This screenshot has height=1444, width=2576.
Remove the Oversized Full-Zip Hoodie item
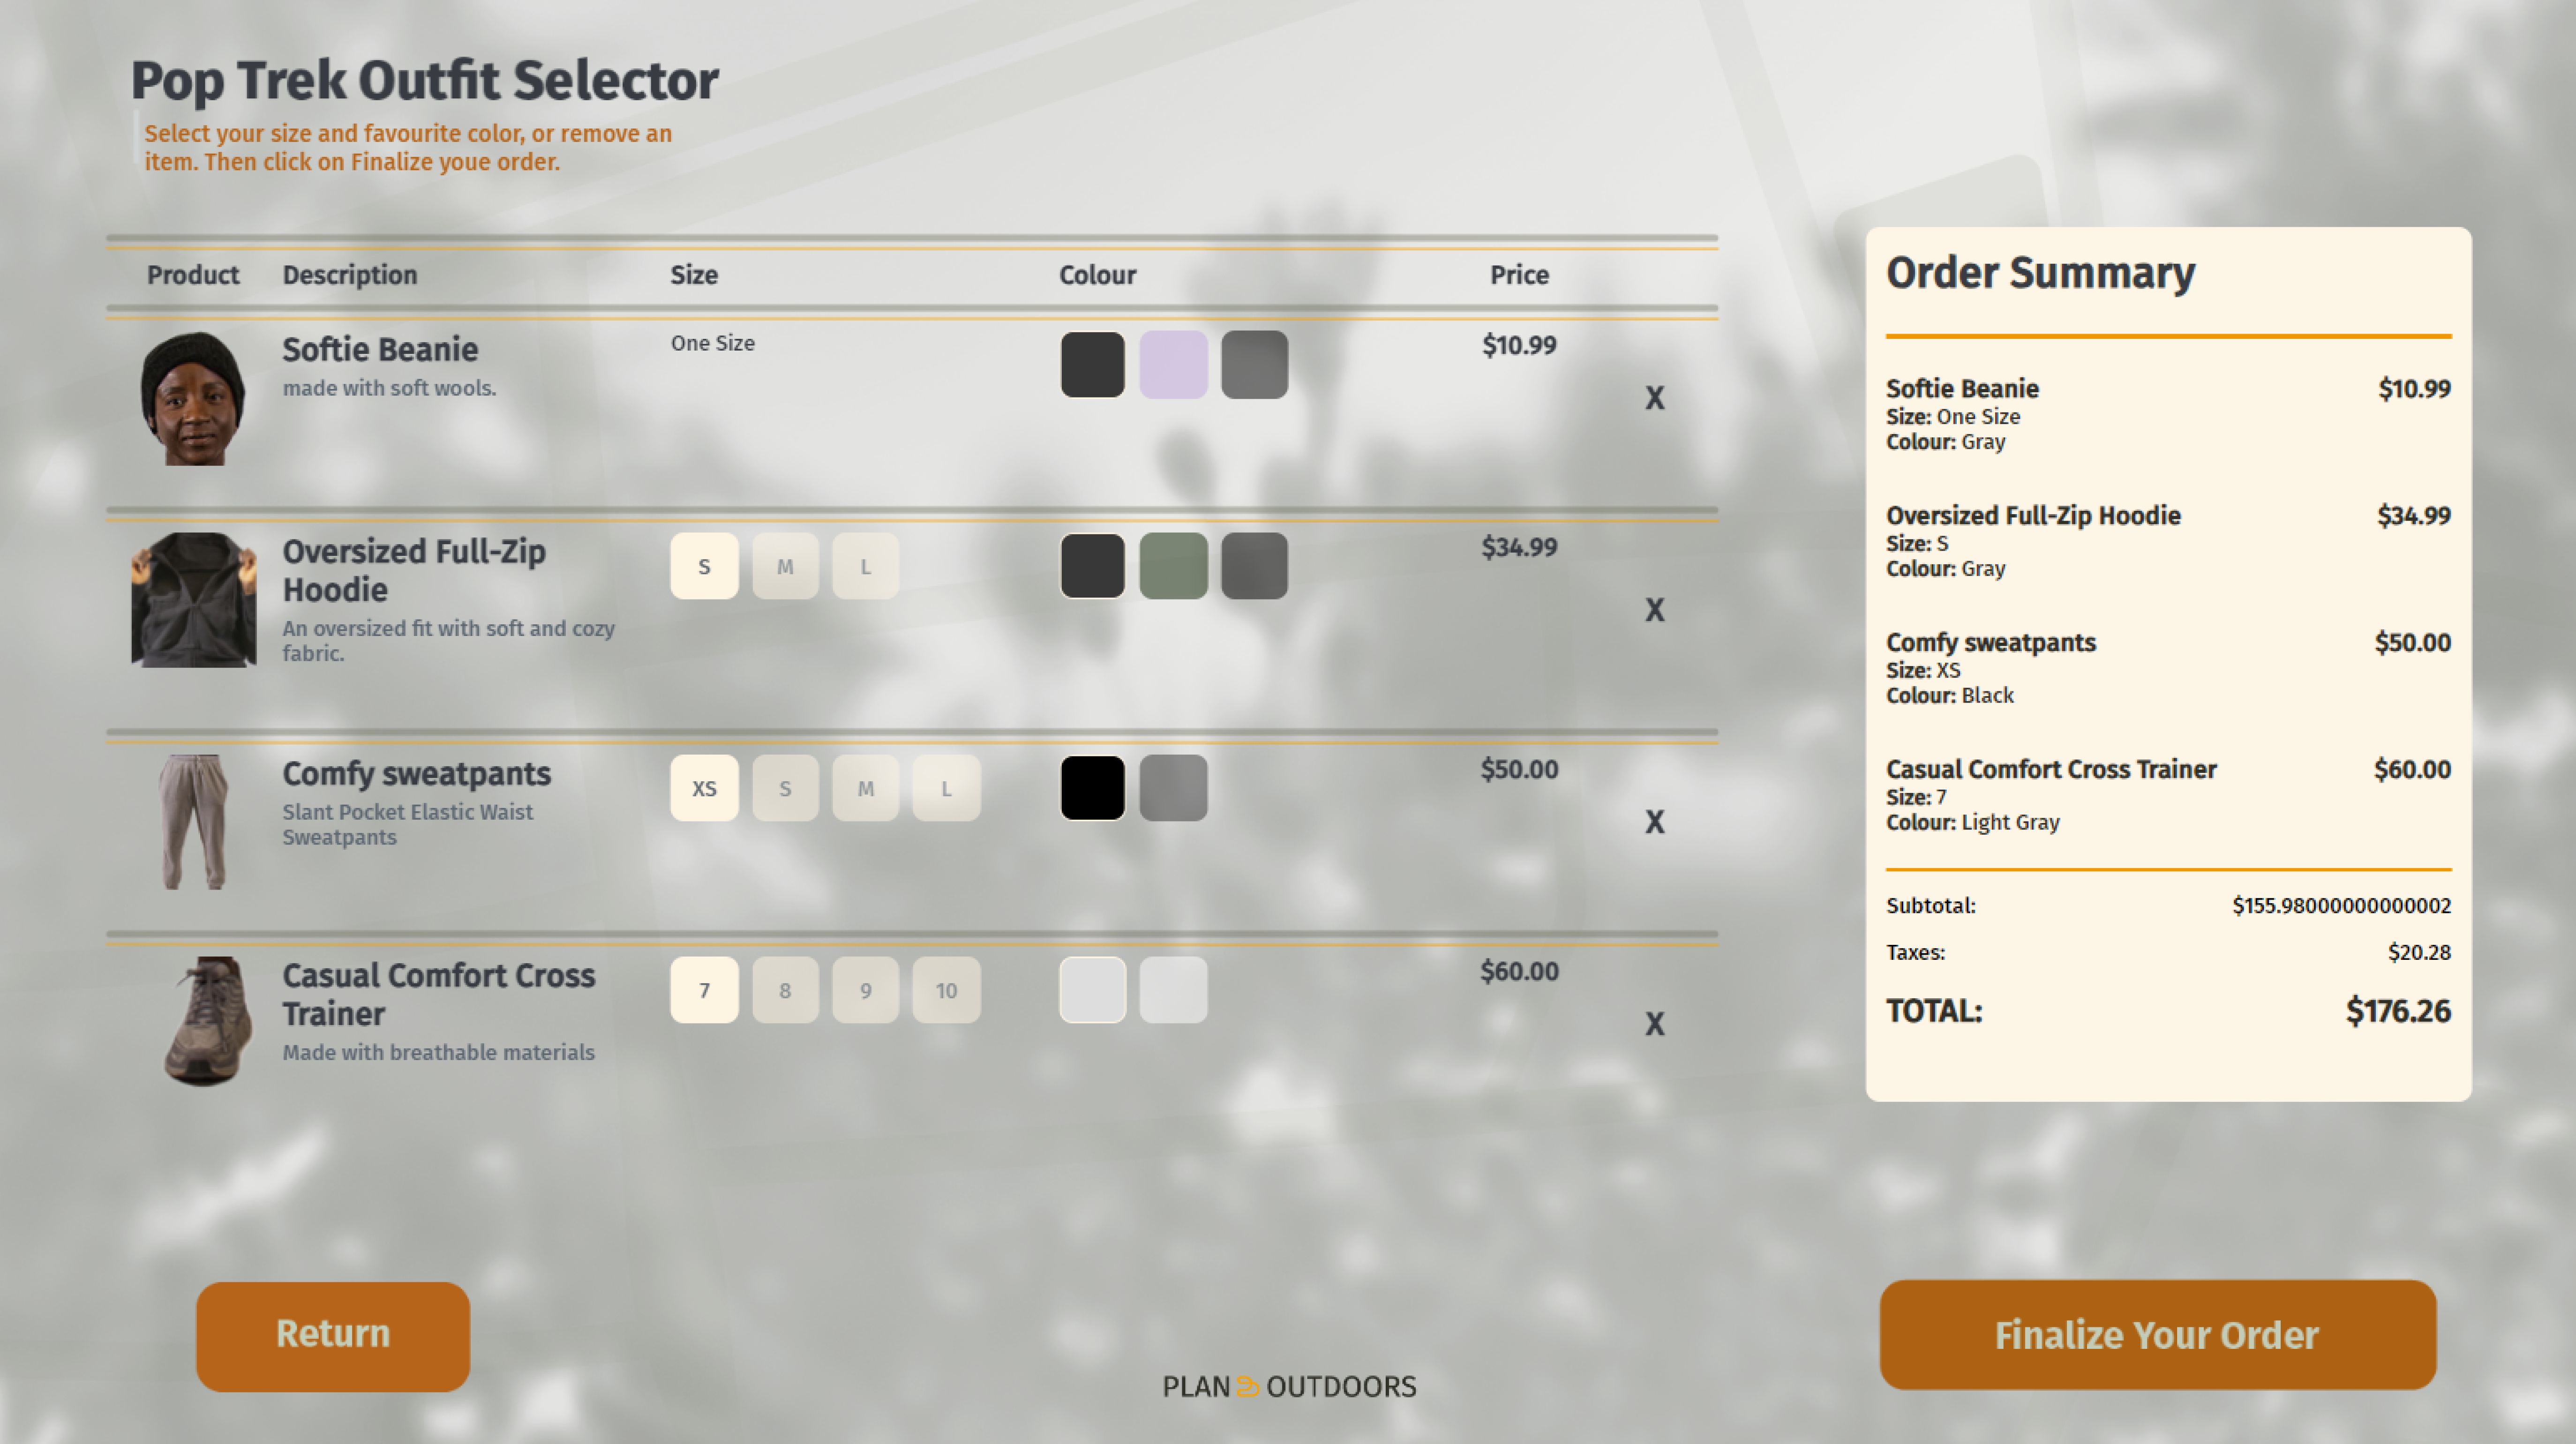pos(1654,610)
